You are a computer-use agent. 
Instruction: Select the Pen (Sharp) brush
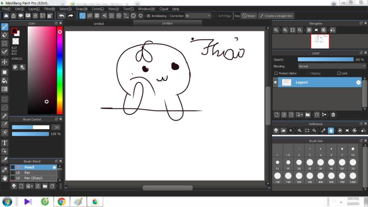click(33, 178)
